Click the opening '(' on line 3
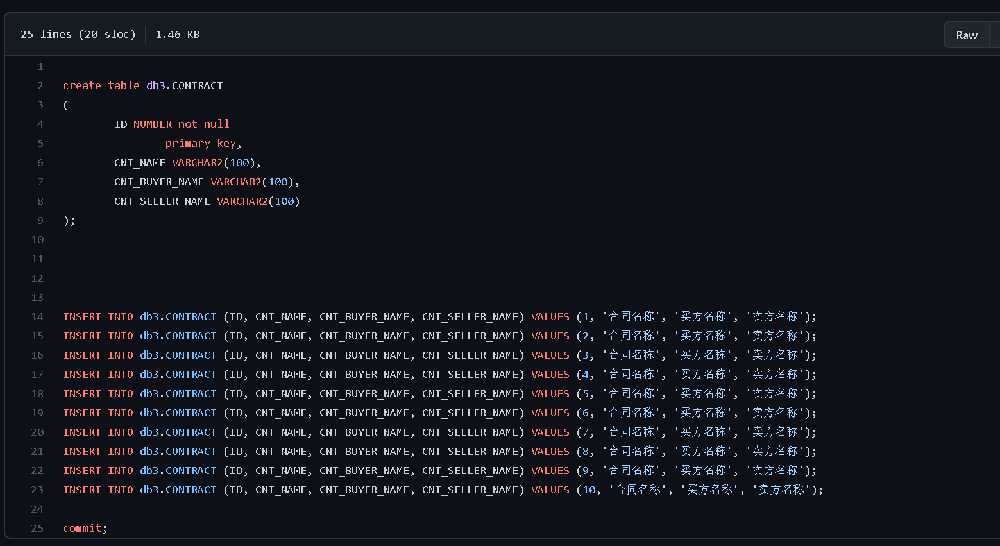 coord(66,105)
